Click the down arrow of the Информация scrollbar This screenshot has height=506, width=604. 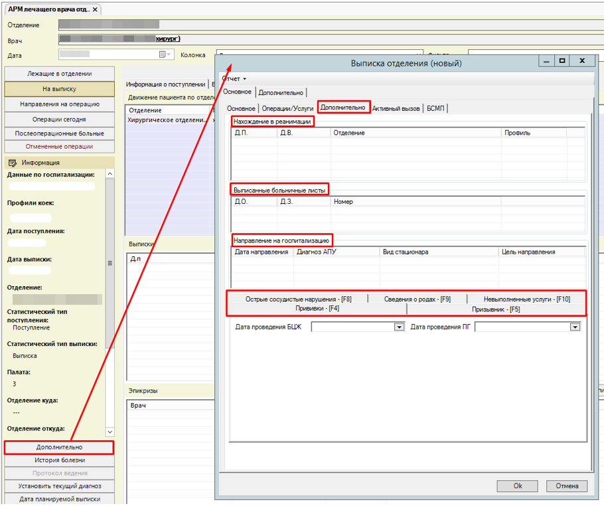click(x=110, y=432)
